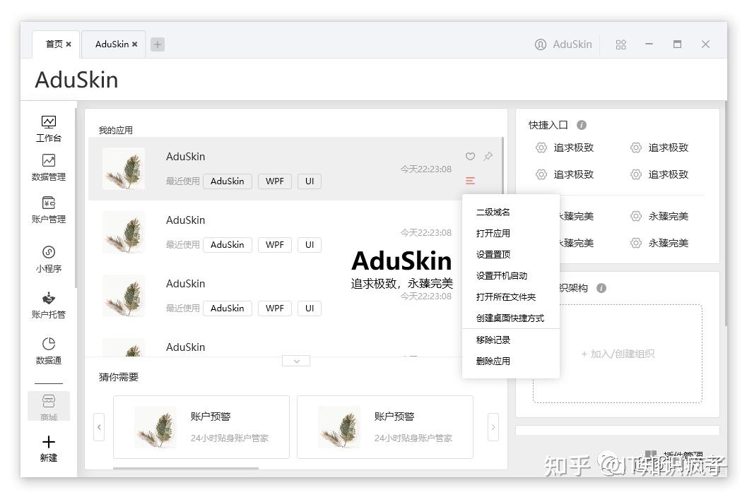Select the 工作台 sidebar icon

pyautogui.click(x=48, y=128)
